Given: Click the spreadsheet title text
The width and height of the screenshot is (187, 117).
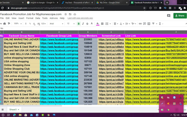Looking at the screenshot, I should [31, 14].
